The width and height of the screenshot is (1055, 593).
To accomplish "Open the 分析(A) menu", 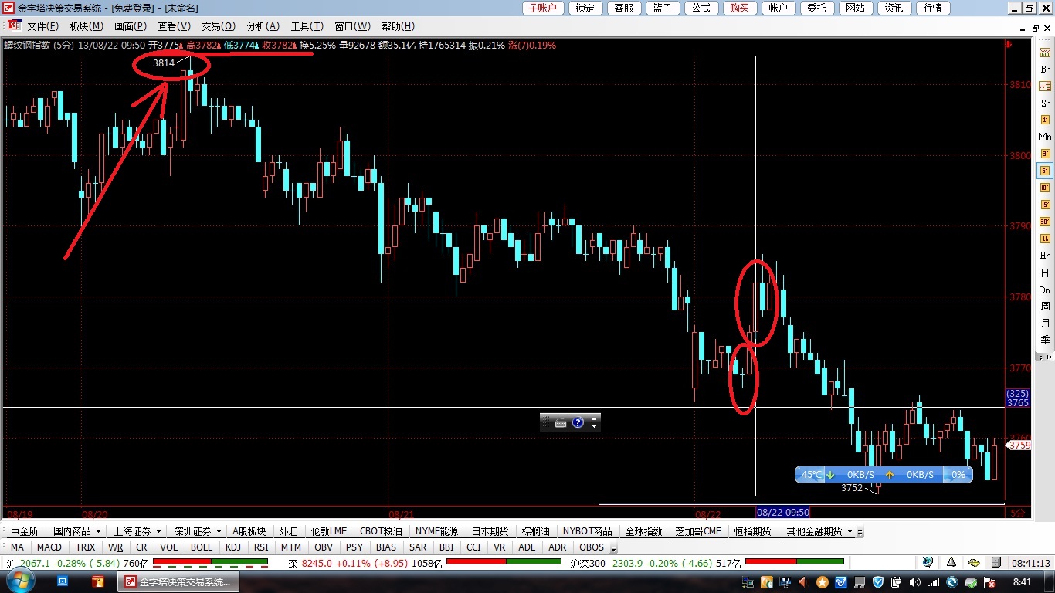I will (263, 26).
